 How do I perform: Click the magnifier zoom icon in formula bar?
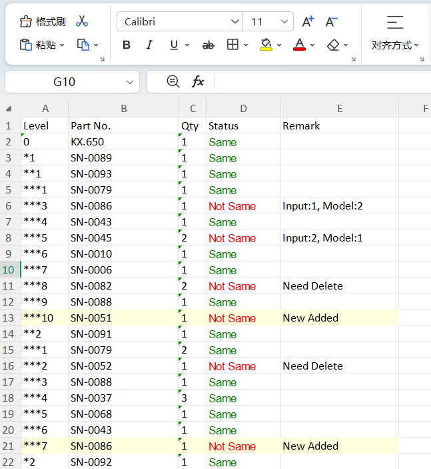coord(173,81)
